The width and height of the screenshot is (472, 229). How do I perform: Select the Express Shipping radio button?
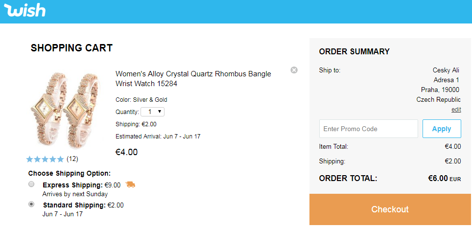pos(31,184)
